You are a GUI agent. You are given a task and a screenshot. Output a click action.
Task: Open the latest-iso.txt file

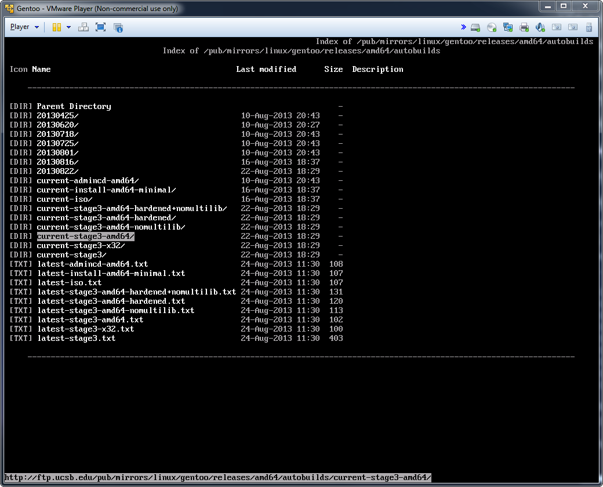pos(70,282)
